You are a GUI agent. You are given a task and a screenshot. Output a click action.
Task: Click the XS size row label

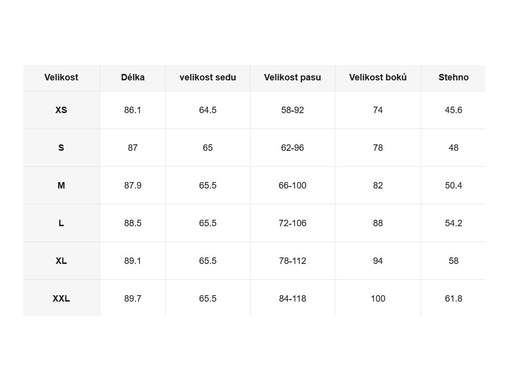click(x=61, y=110)
